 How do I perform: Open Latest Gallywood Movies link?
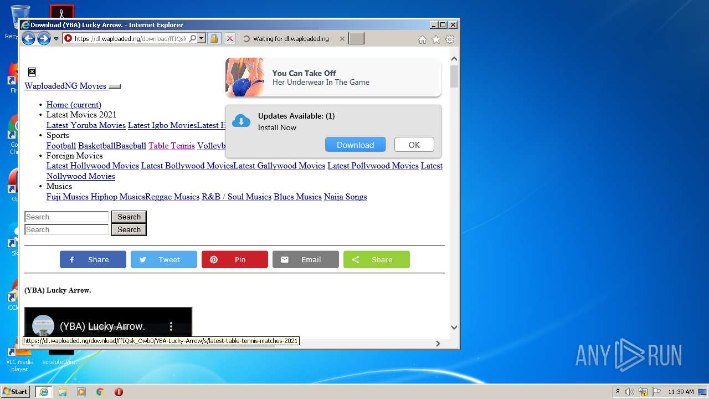pyautogui.click(x=279, y=166)
